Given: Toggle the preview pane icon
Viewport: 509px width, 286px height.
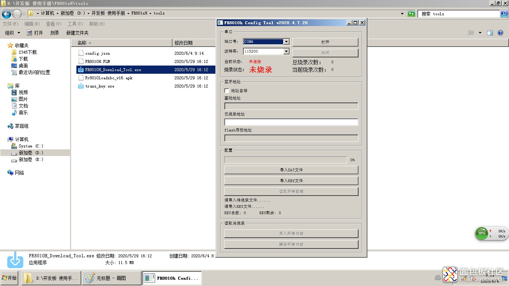Looking at the screenshot, I should pyautogui.click(x=490, y=33).
